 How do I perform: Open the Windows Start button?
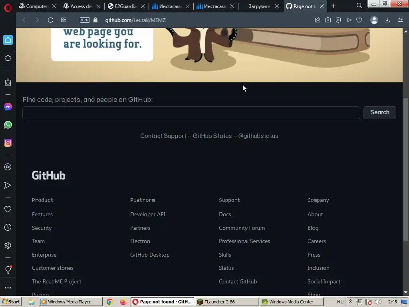tap(11, 302)
